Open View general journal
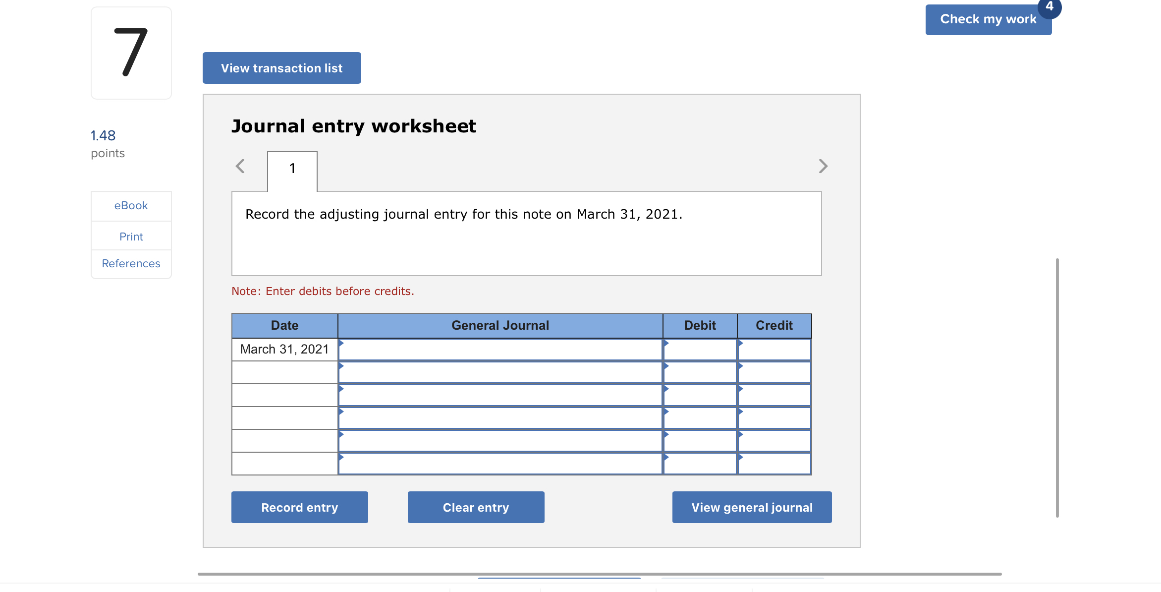 752,507
